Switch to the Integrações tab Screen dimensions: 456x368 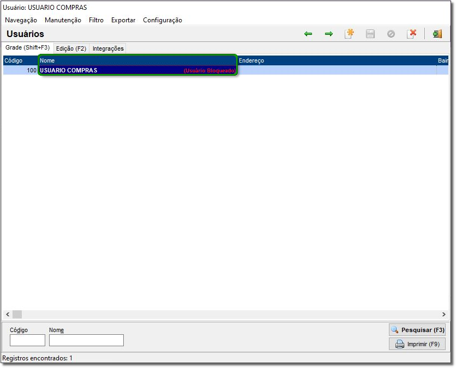pyautogui.click(x=108, y=48)
